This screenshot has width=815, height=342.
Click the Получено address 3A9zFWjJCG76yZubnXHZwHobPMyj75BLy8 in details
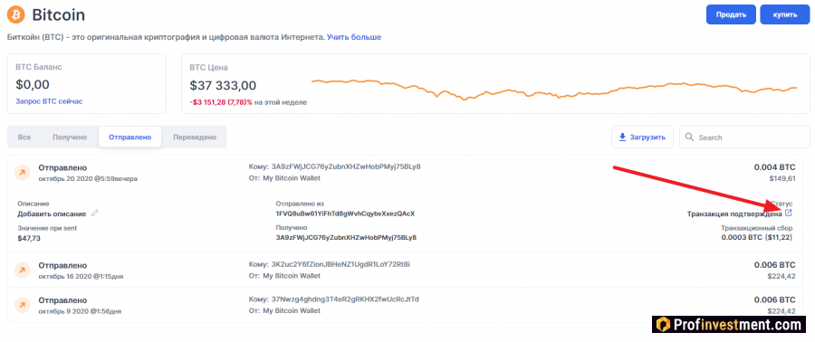coord(346,238)
